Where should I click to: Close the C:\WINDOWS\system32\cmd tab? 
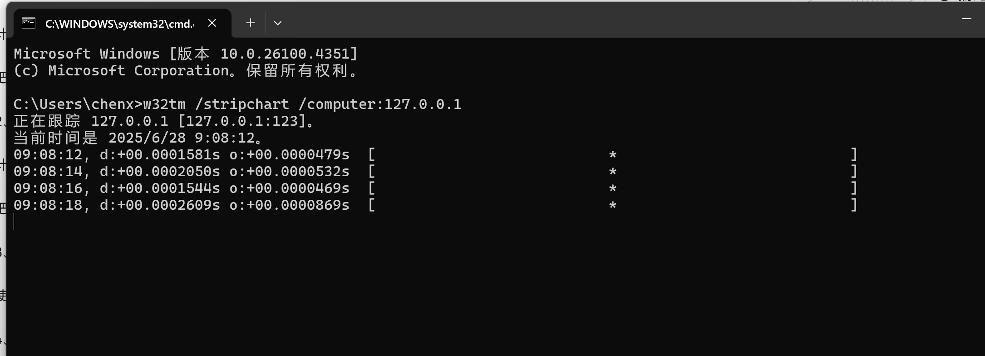pyautogui.click(x=212, y=23)
